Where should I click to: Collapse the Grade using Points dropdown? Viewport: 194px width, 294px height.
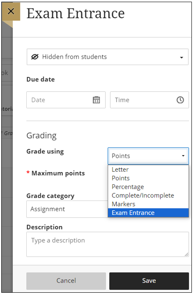tap(148, 156)
